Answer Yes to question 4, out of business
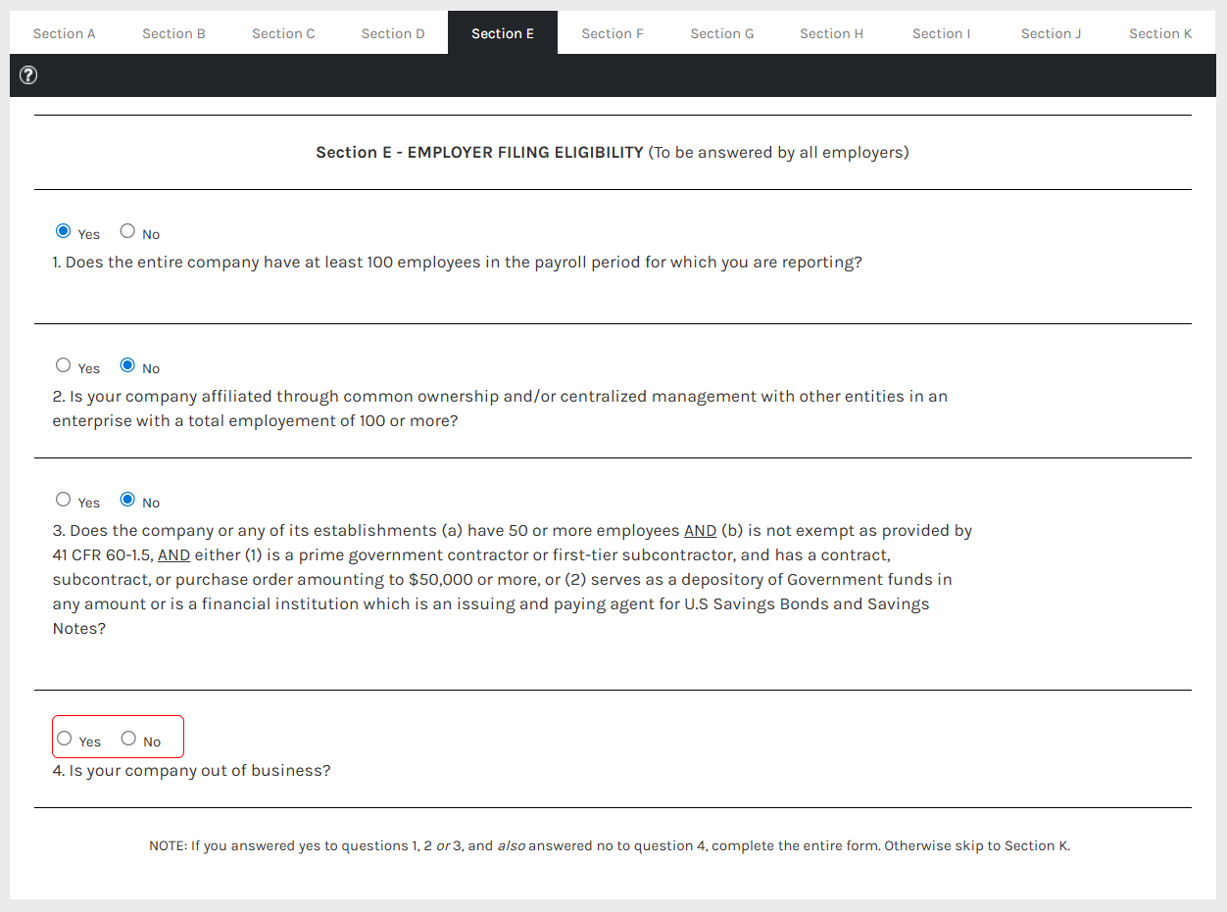 pos(65,739)
